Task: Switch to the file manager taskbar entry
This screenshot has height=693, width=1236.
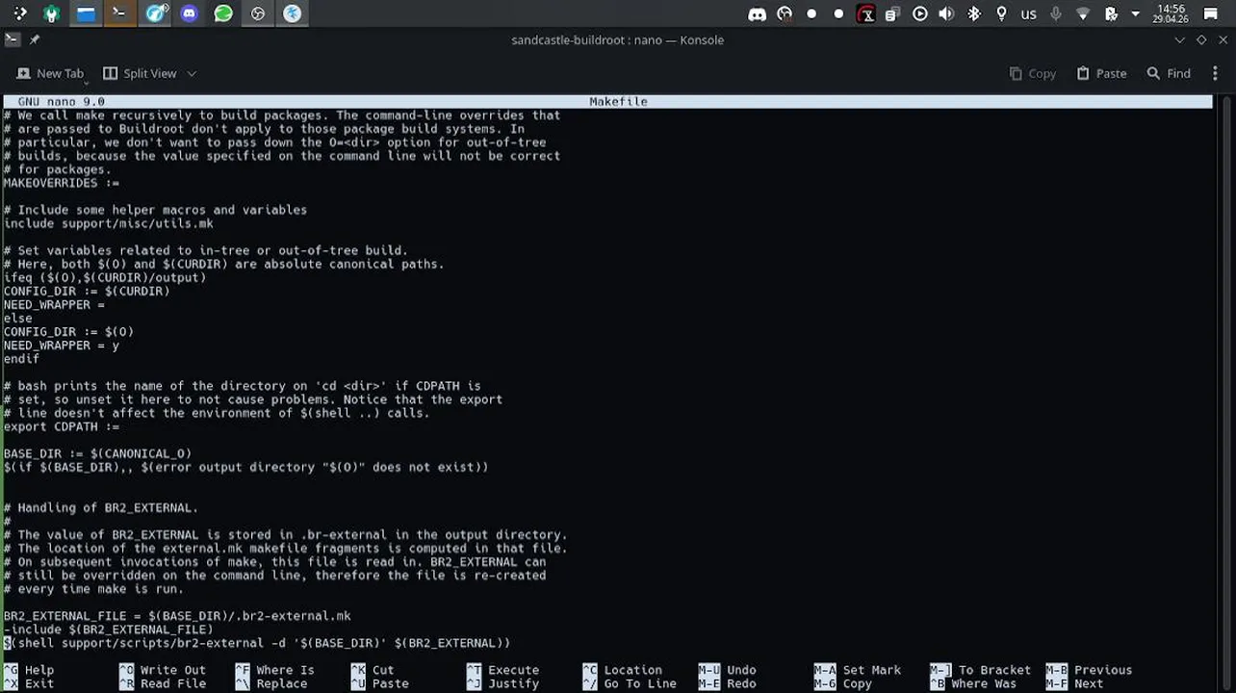Action: 86,13
